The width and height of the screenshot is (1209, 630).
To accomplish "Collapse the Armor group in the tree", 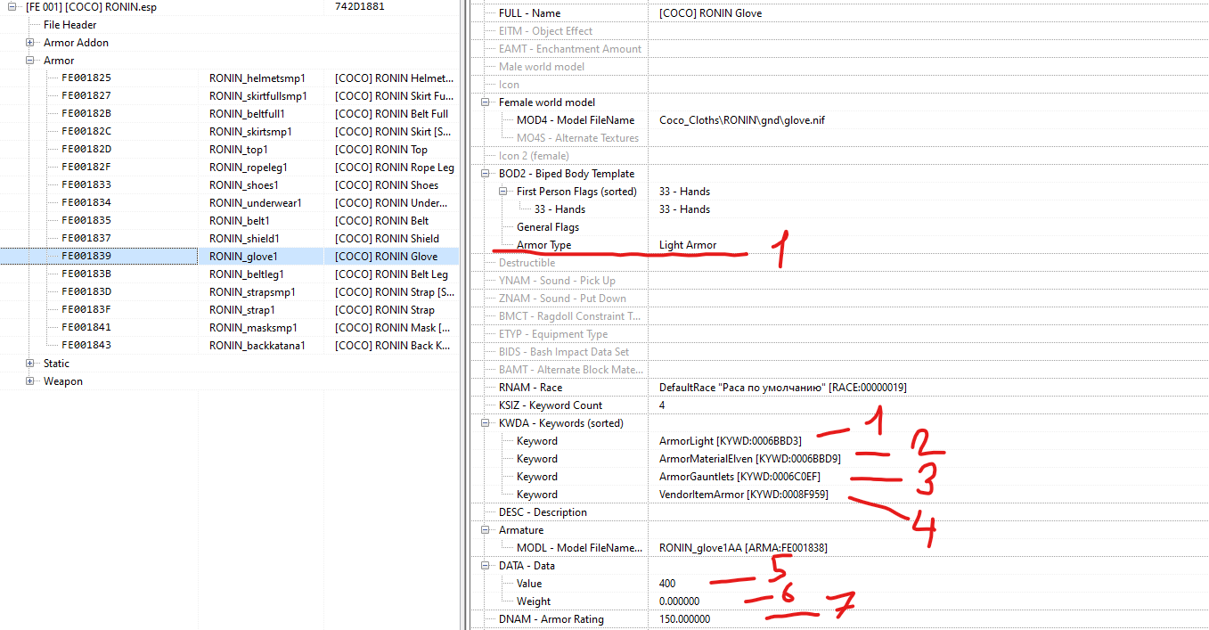I will click(30, 61).
